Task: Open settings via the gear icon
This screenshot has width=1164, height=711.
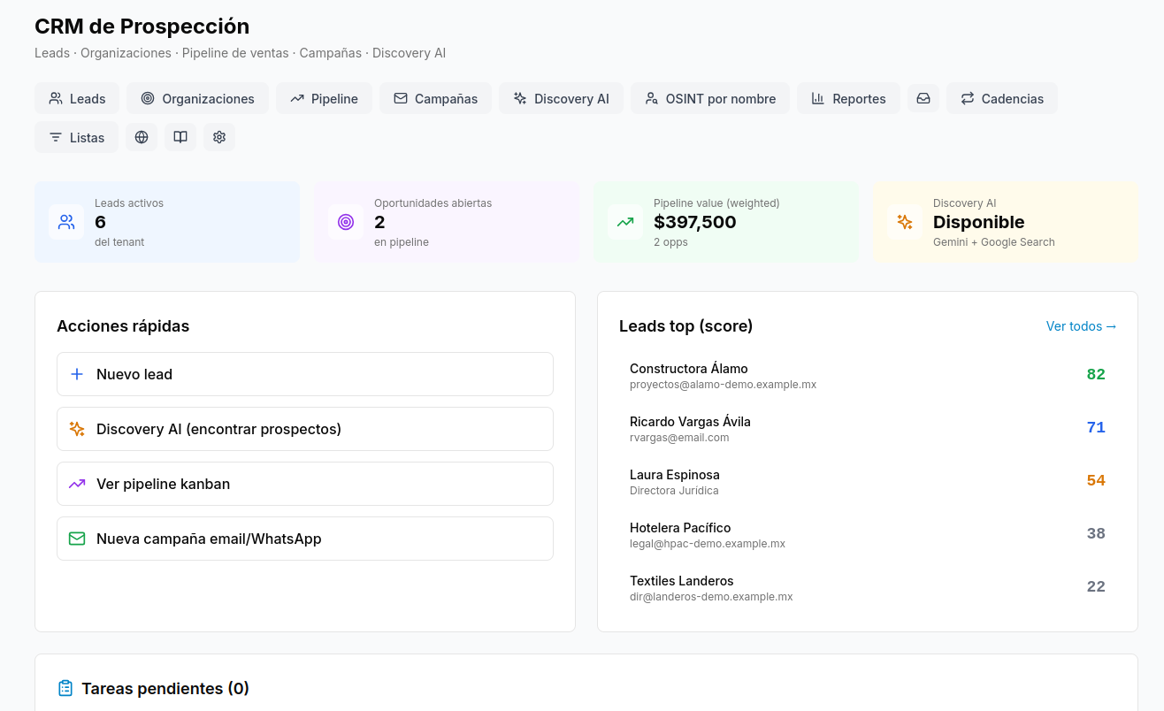Action: [x=219, y=137]
